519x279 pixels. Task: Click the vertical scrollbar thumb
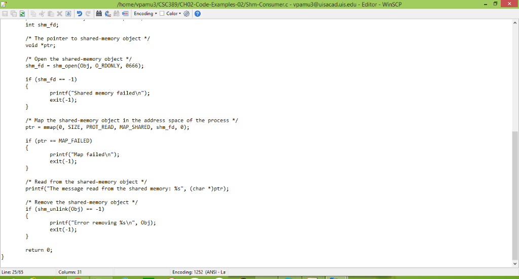point(515,196)
